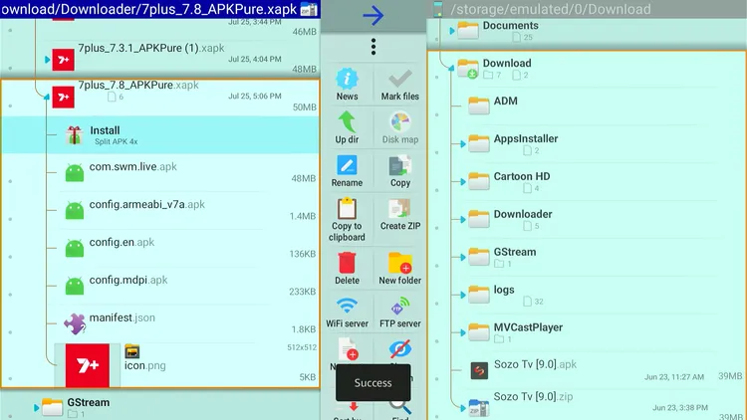
Task: Open the three-dot overflow menu
Action: [373, 47]
